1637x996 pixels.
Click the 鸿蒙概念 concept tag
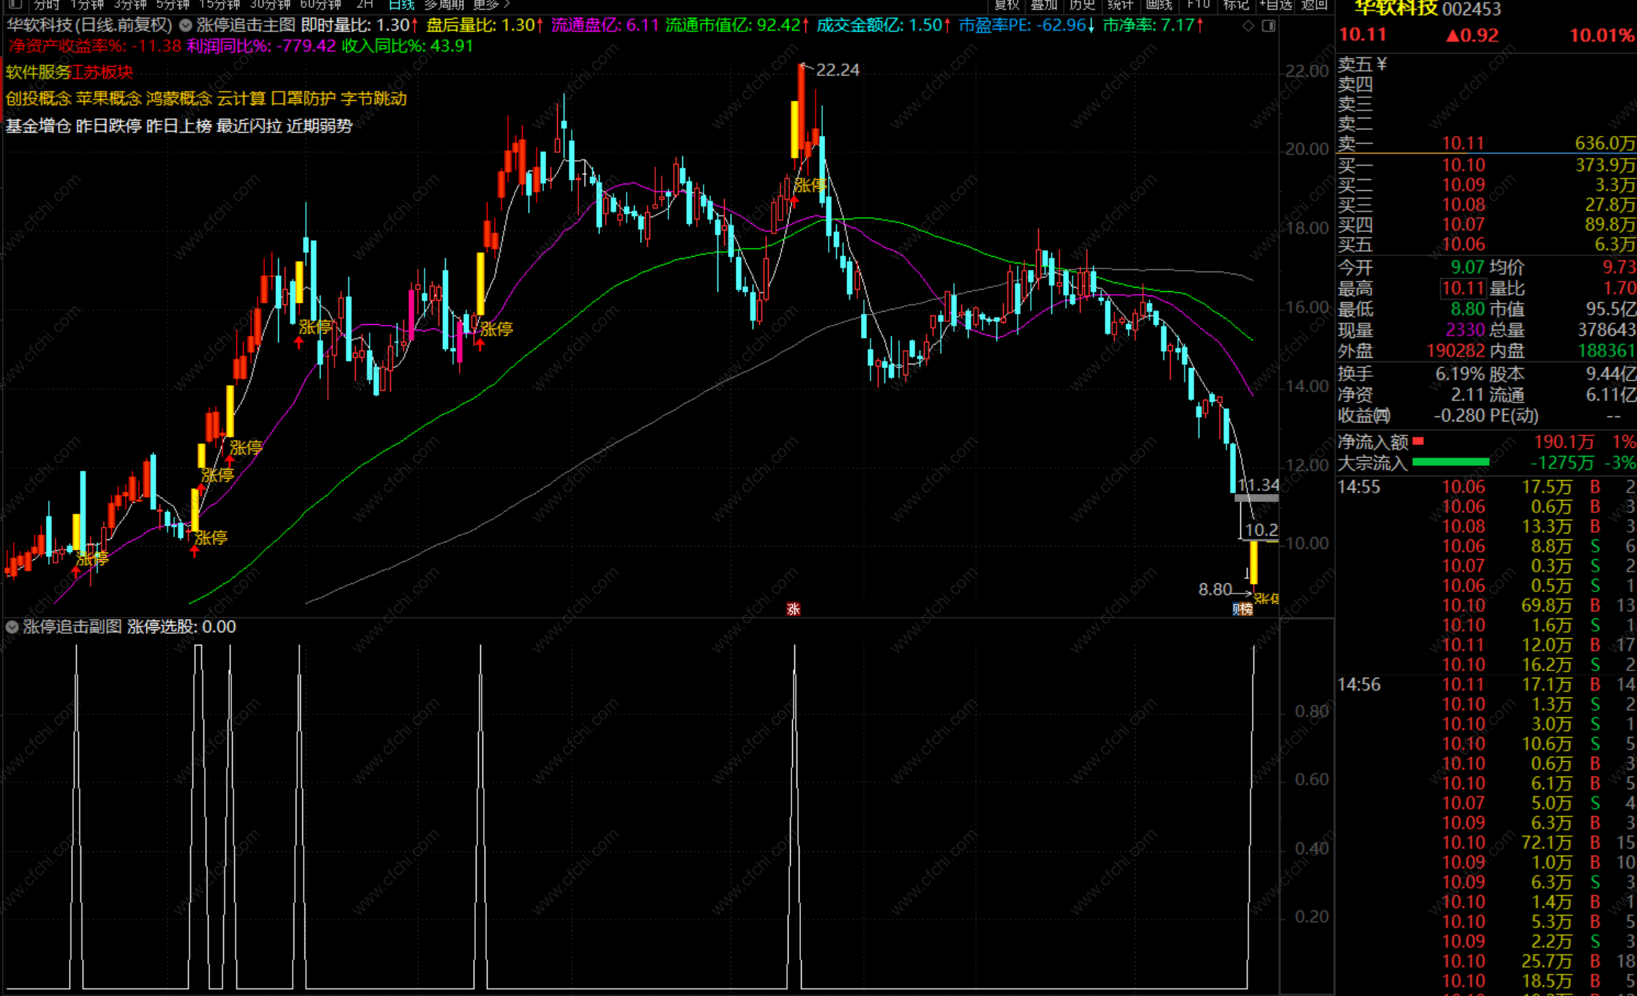coord(179,99)
